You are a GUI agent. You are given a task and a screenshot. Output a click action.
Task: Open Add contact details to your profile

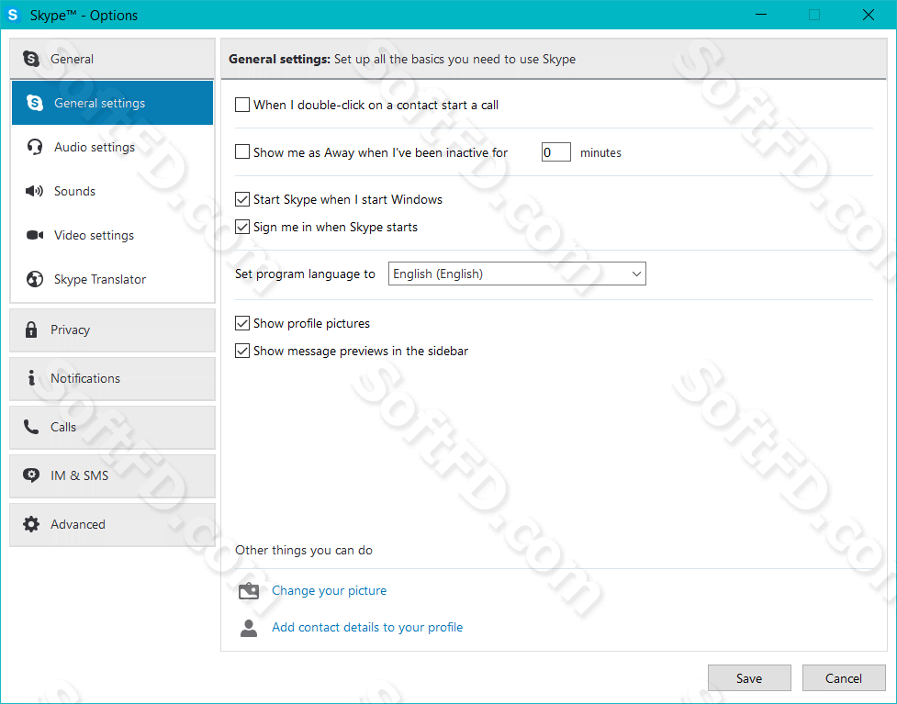[367, 628]
